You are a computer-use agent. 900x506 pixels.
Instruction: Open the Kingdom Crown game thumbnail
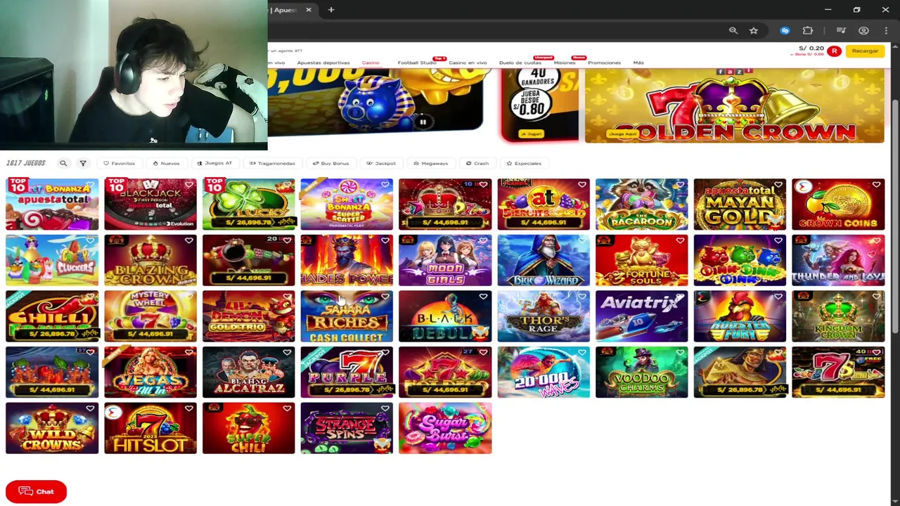[838, 316]
